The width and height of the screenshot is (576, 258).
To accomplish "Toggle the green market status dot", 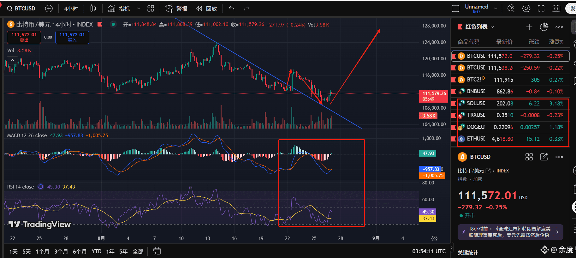I will click(x=113, y=24).
